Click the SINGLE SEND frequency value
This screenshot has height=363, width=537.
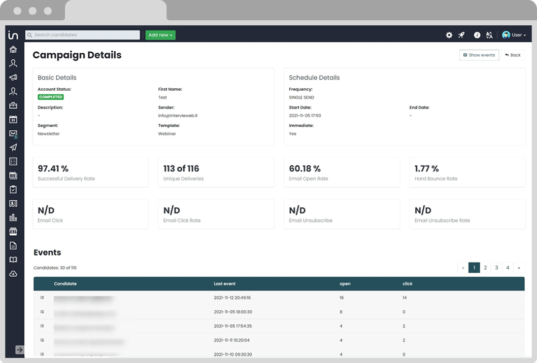pos(301,97)
